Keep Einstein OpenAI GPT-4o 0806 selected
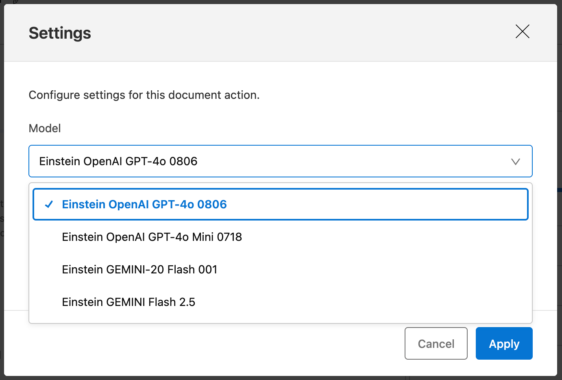The height and width of the screenshot is (380, 562). (144, 204)
